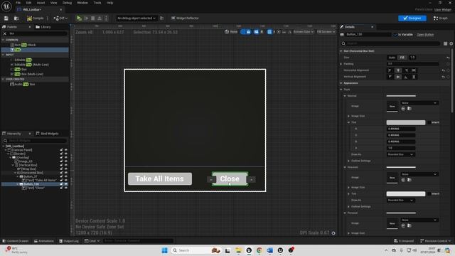Screen dimensions: 455x256
Task: Click the Browse to asset toolbar icon
Action: click(16, 18)
